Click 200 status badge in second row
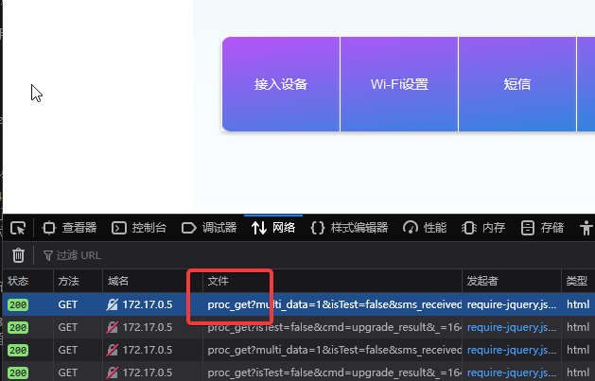This screenshot has width=595, height=381. pyautogui.click(x=18, y=327)
